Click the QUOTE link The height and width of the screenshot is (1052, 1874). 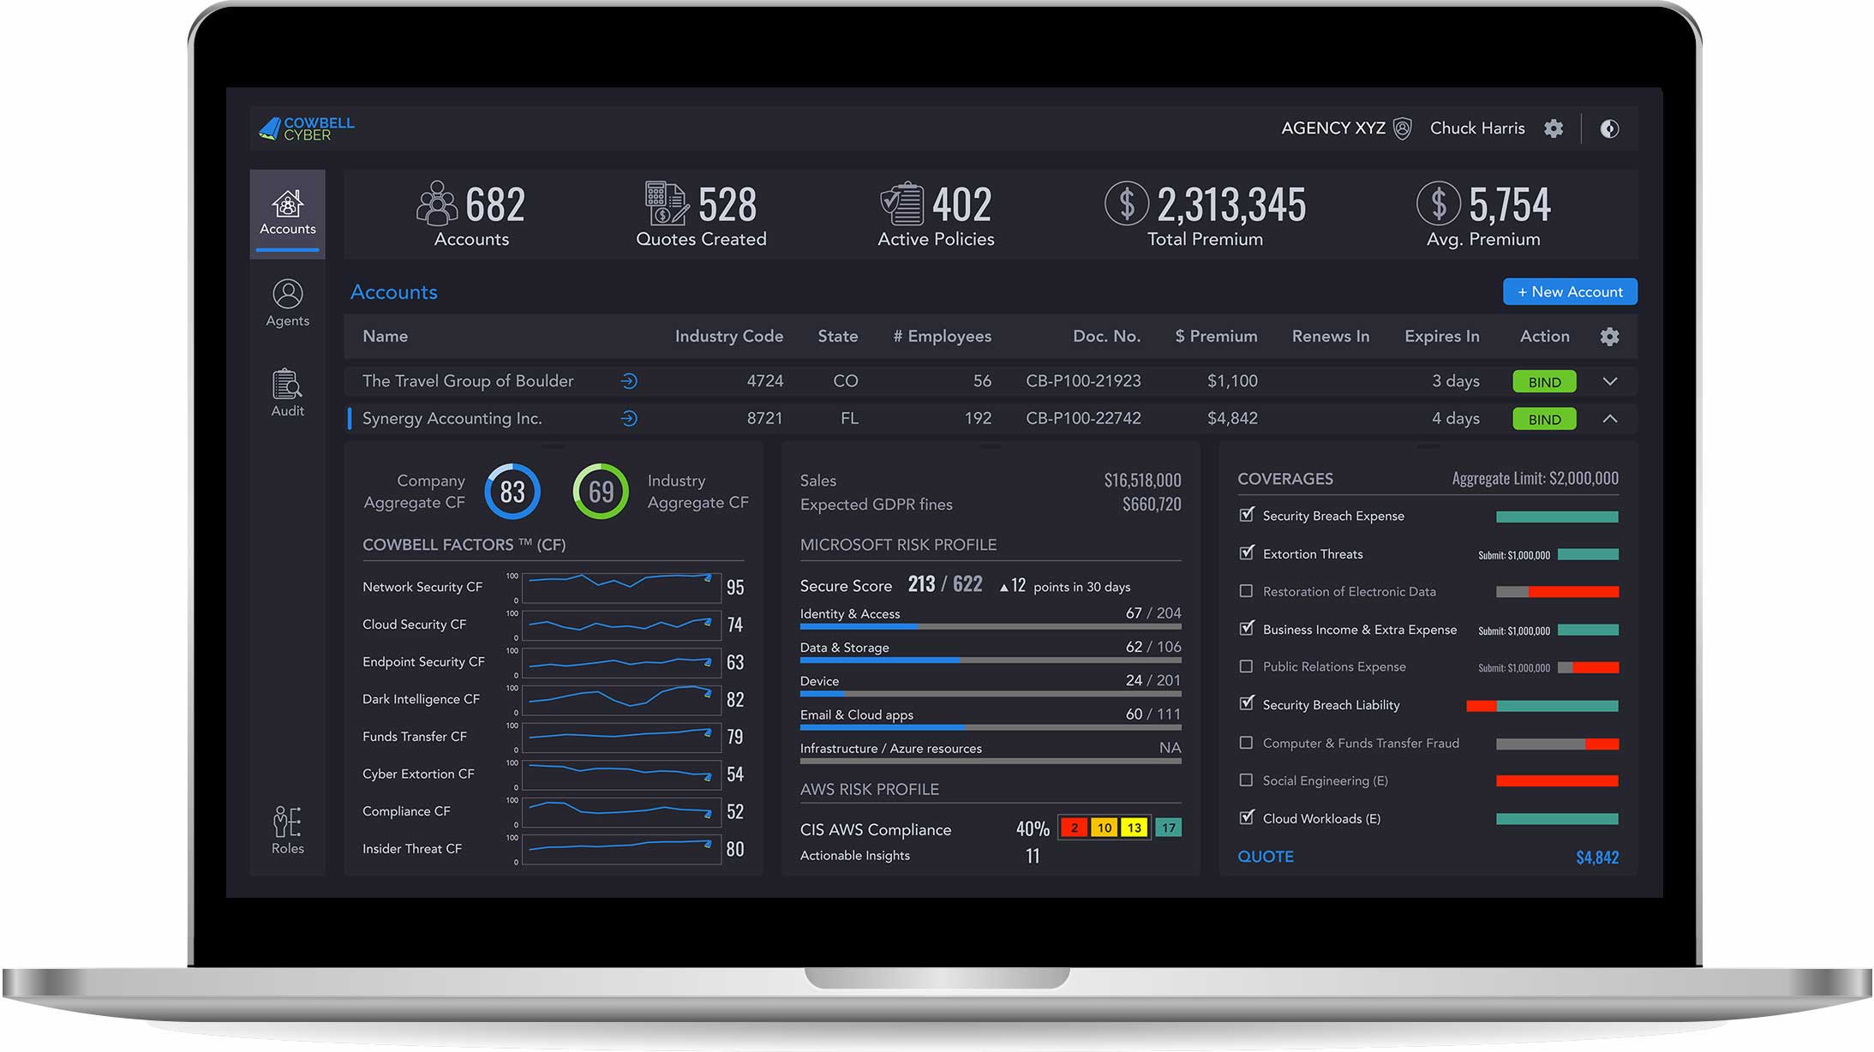(1266, 856)
